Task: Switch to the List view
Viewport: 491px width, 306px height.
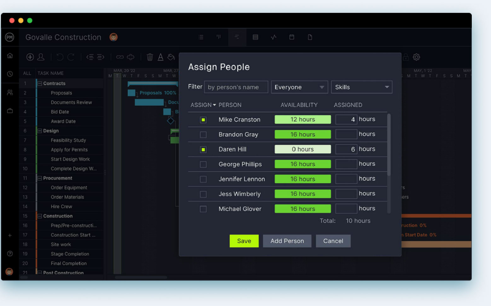Action: [x=201, y=37]
